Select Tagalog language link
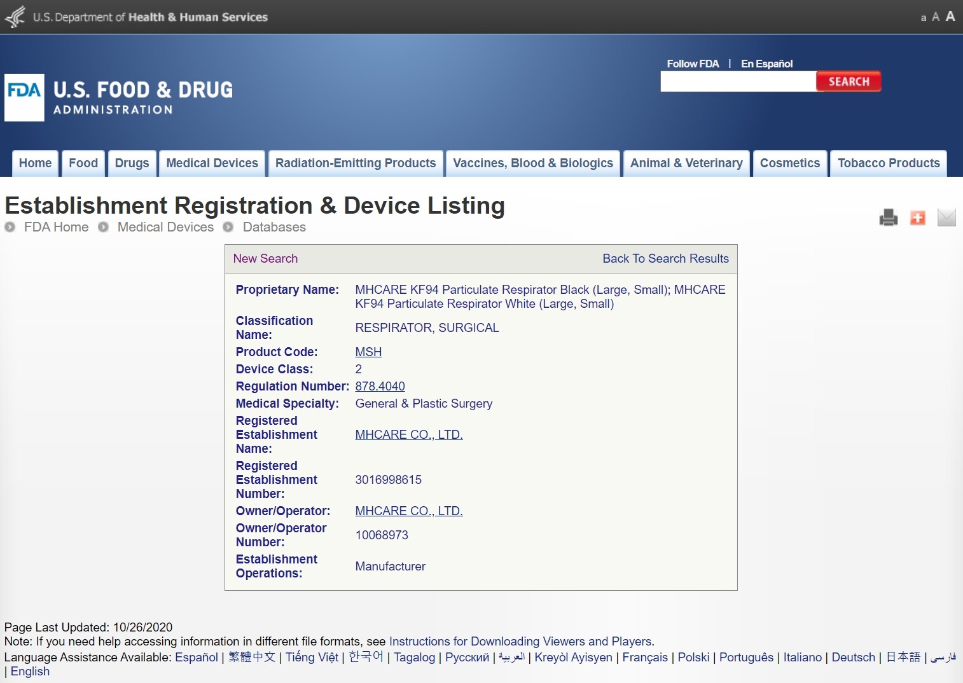 coord(415,658)
